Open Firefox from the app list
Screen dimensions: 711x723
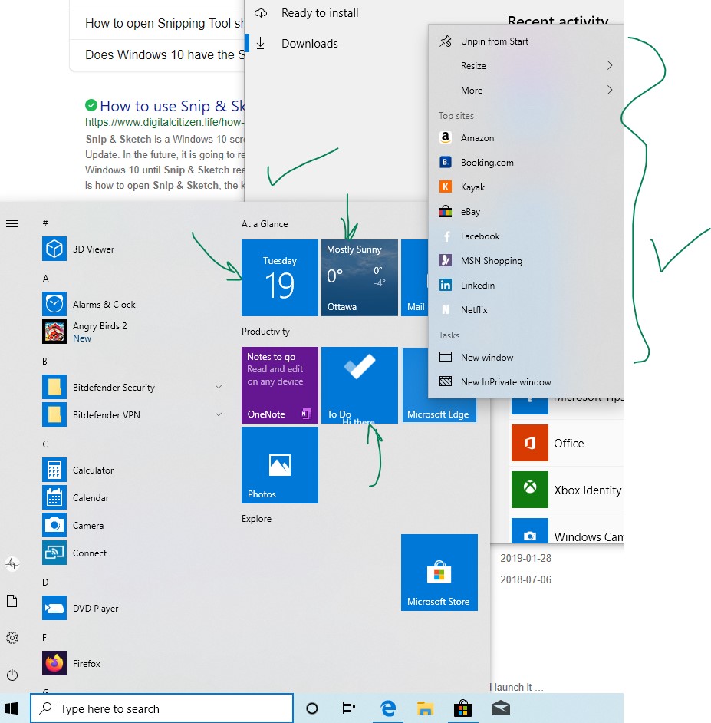pyautogui.click(x=54, y=663)
